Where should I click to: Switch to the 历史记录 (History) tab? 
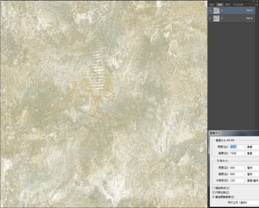click(238, 5)
